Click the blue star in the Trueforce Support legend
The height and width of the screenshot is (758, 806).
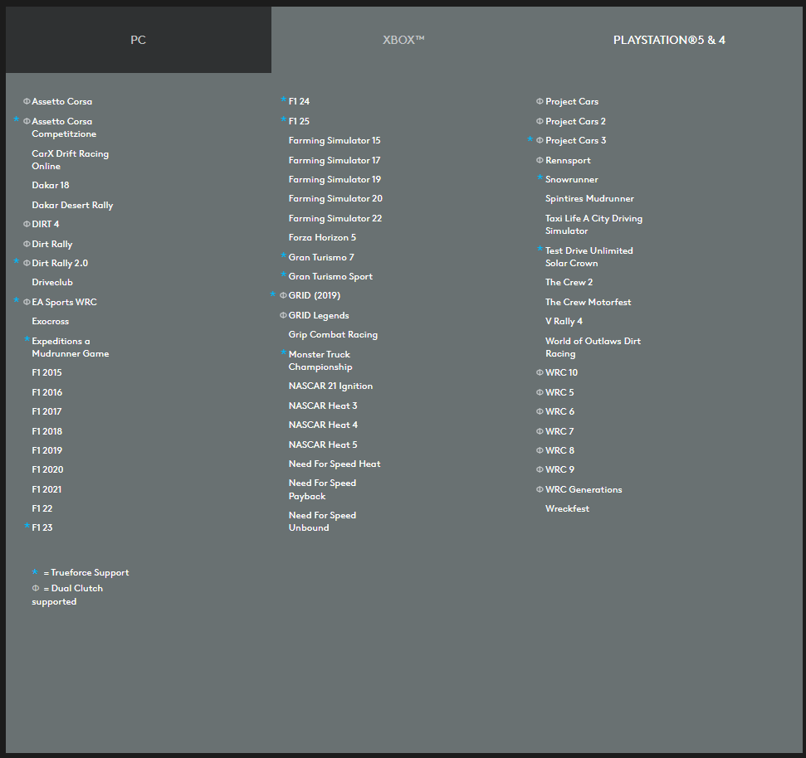[x=35, y=571]
